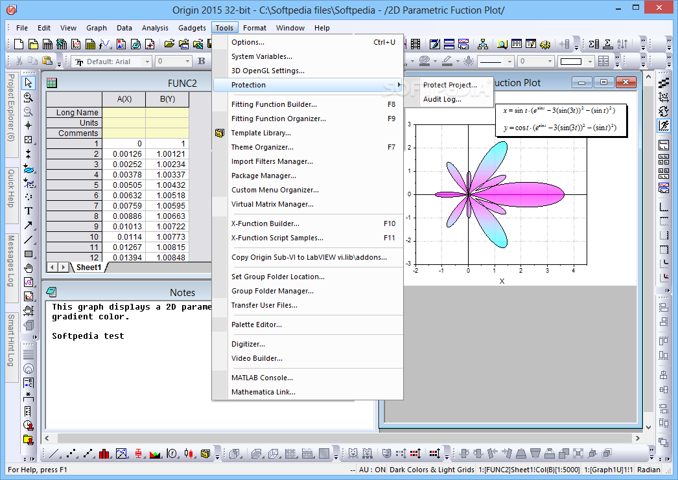Screen dimensions: 678x480
Task: Open the line style dropdown
Action: [x=509, y=62]
